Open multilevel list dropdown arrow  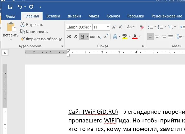click(x=175, y=27)
